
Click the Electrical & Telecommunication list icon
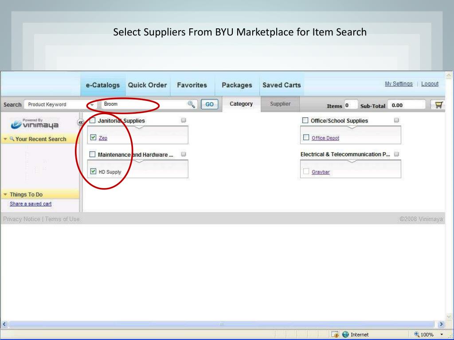(396, 154)
